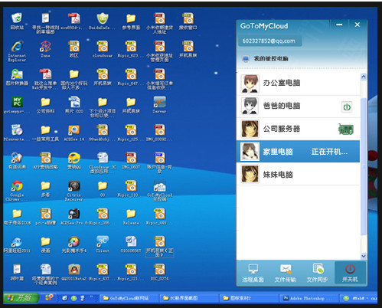This screenshot has height=308, width=382.
Task: Select the Google Chrome desktop shortcut
Action: [17, 191]
